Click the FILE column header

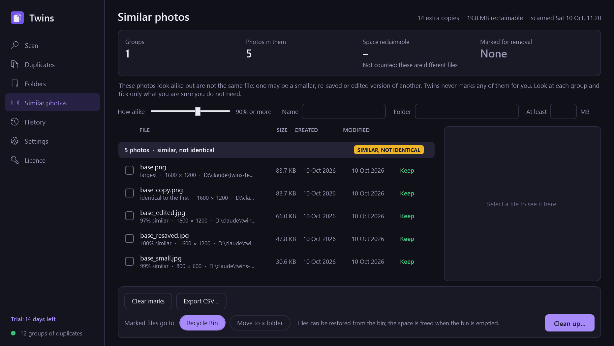click(x=144, y=130)
